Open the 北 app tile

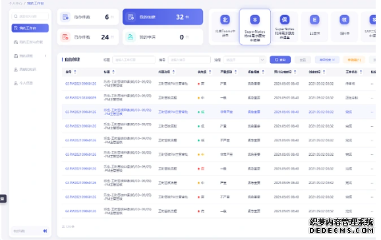pos(225,27)
